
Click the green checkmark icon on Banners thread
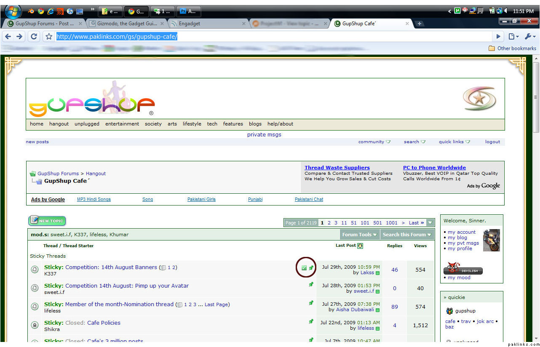coord(304,268)
